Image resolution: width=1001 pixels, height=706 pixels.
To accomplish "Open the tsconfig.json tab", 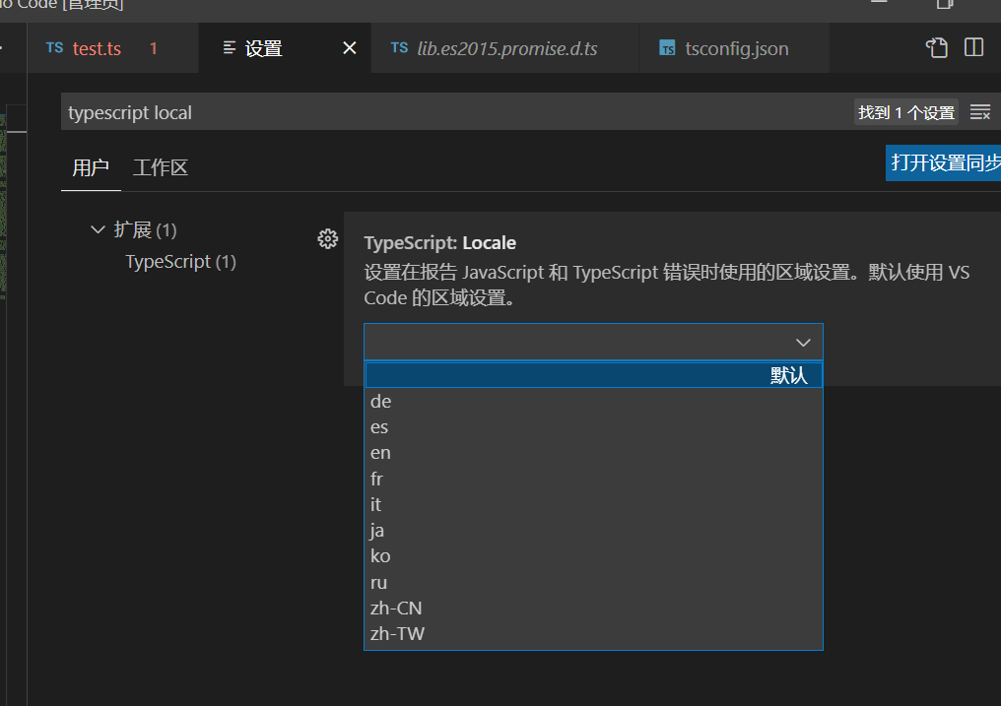I will pos(736,48).
